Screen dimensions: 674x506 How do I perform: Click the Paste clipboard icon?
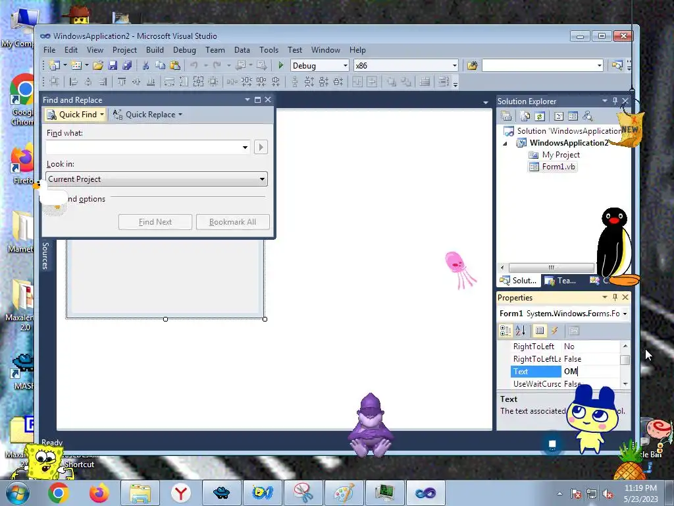175,65
